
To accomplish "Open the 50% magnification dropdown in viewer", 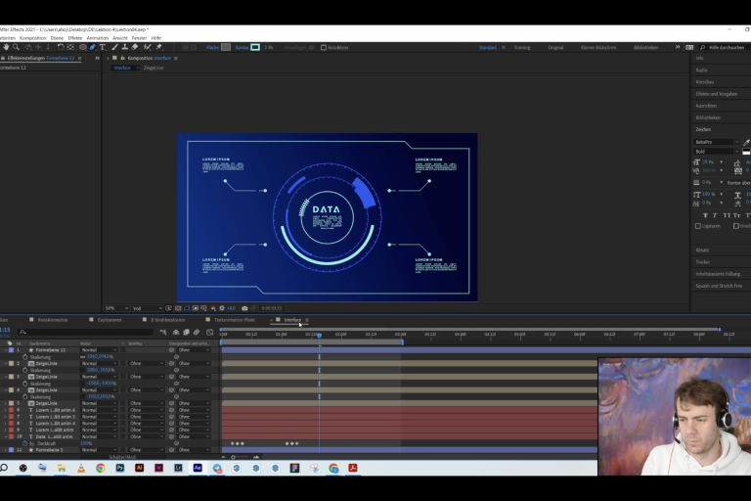I will (114, 308).
